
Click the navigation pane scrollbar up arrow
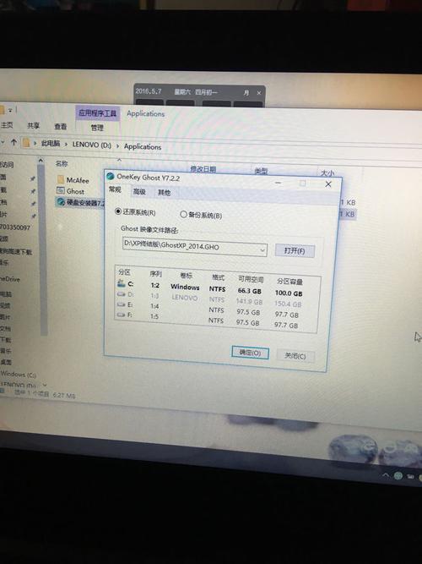coord(41,161)
